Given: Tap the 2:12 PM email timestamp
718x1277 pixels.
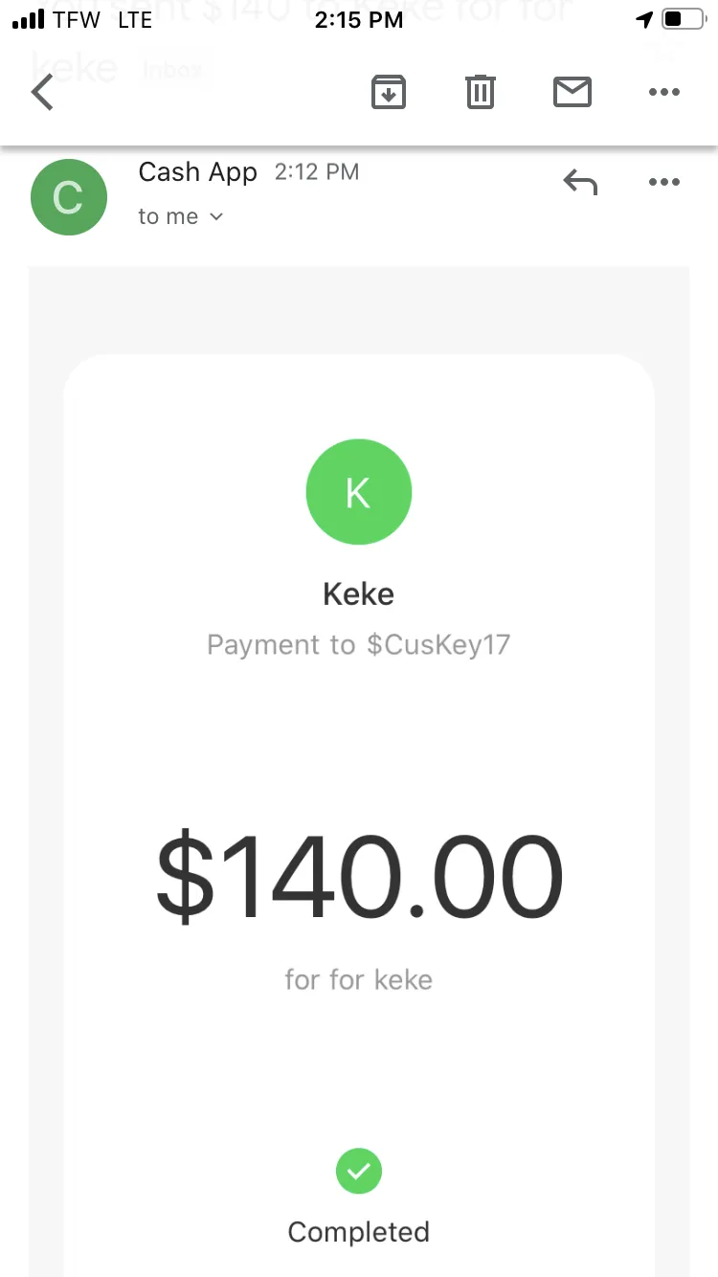Looking at the screenshot, I should tap(317, 172).
